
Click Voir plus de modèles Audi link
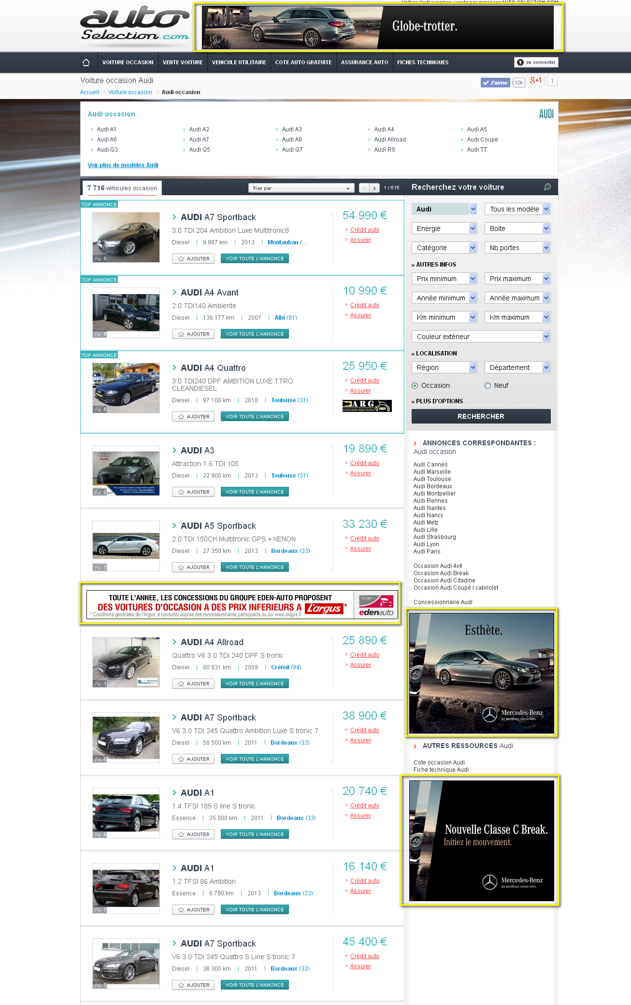point(123,165)
